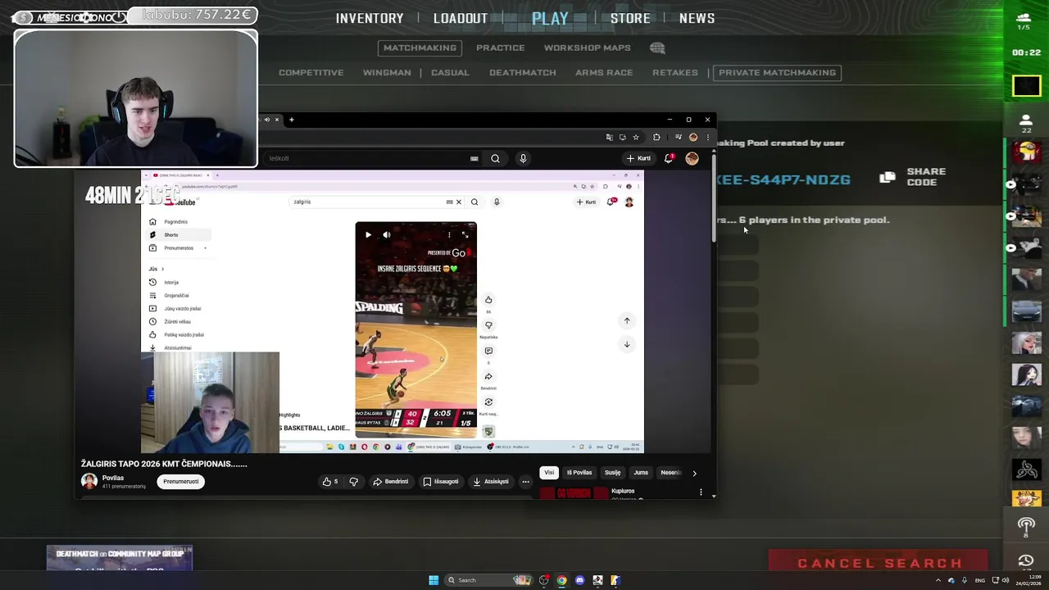
Task: Click the Prenumeruoti subscribe button
Action: click(180, 482)
